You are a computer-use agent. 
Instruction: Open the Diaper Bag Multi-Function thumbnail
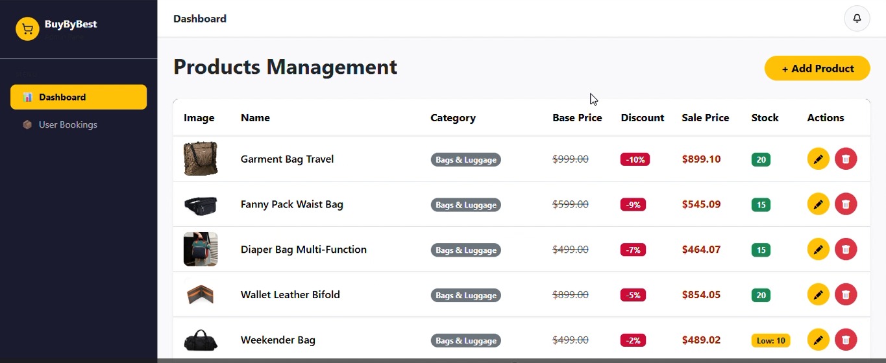click(x=201, y=249)
